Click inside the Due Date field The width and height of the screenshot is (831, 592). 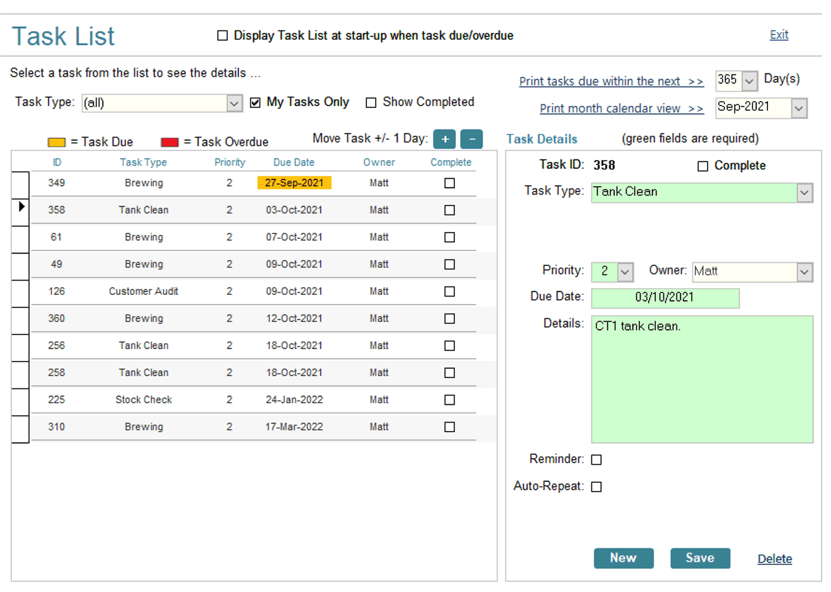click(x=665, y=298)
